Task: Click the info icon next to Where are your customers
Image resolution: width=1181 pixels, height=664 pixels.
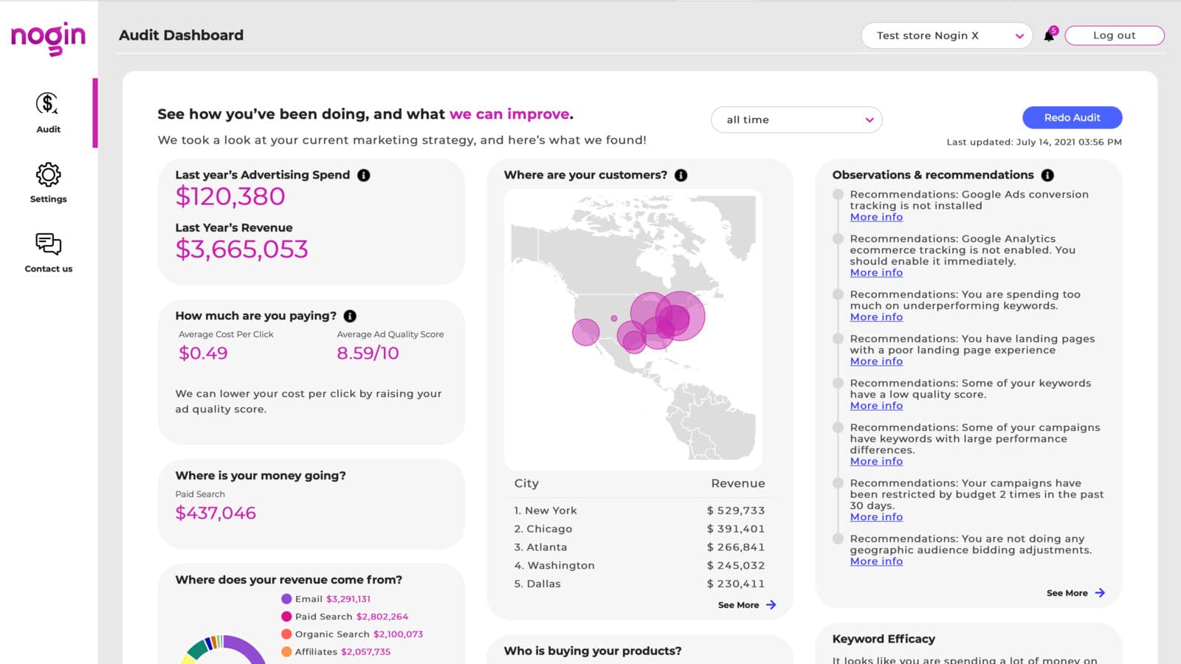Action: tap(681, 175)
